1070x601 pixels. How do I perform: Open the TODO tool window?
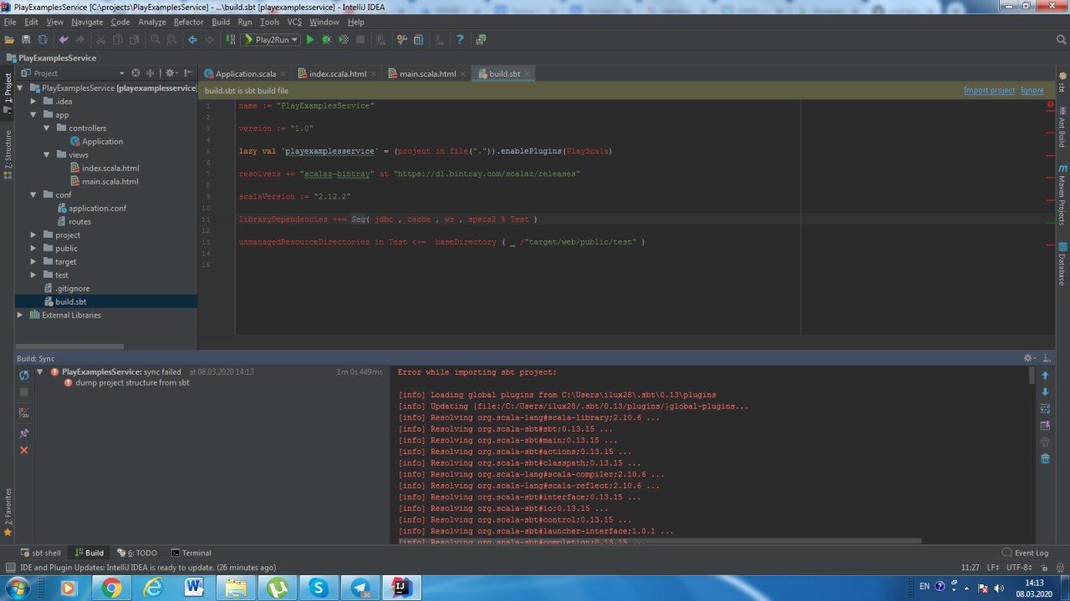(137, 553)
